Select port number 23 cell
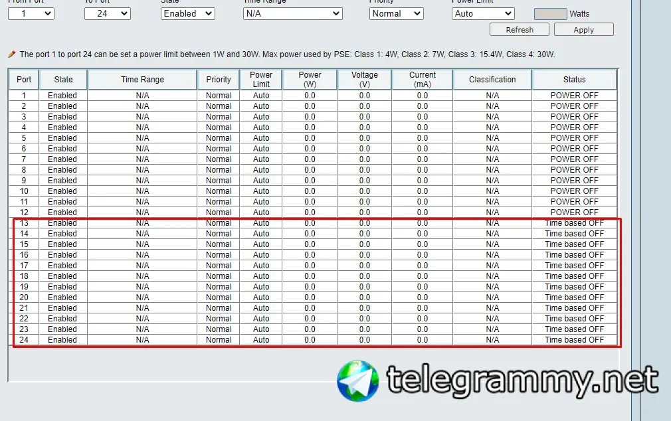Screen dimensions: 671x421 (x=24, y=329)
